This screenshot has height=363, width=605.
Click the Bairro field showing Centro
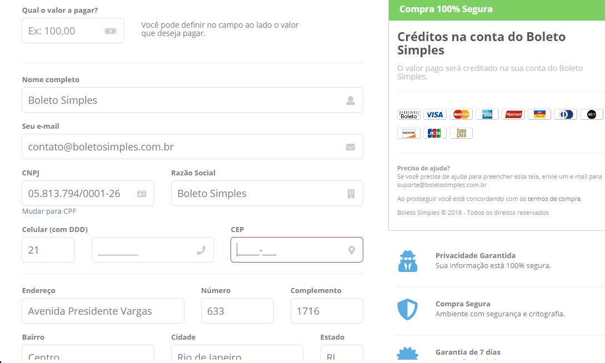click(x=88, y=353)
